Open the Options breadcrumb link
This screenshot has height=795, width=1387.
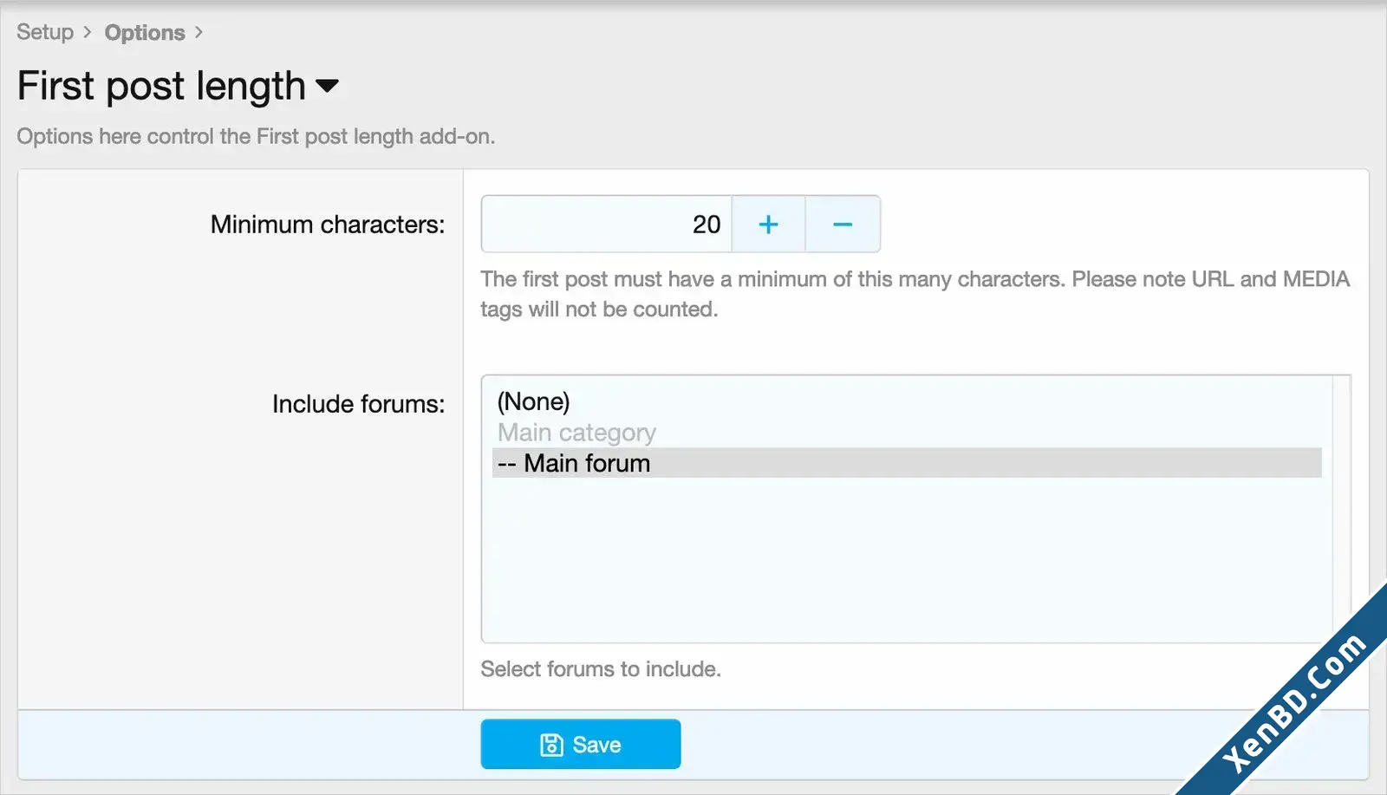point(145,32)
